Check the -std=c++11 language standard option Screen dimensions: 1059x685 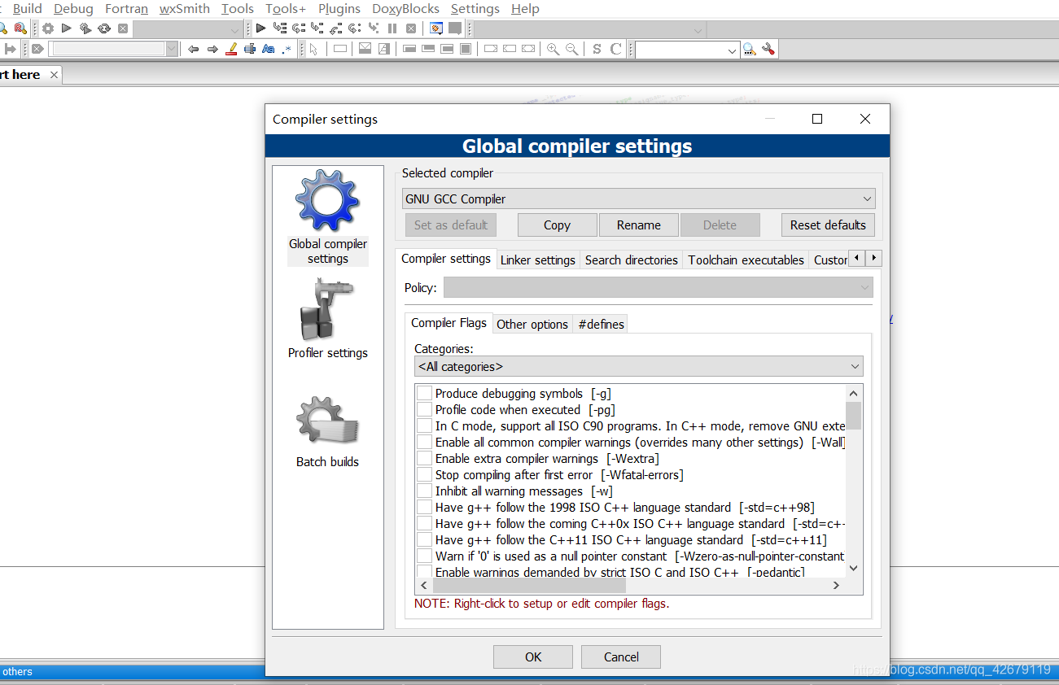tap(424, 539)
